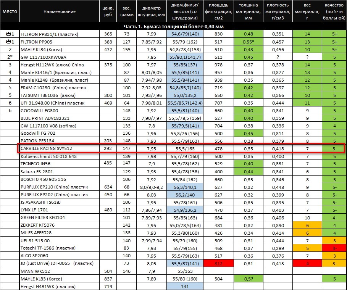Click cell 'JS ASAKASHI FS618J'
347x290 pixels.
(x=60, y=202)
